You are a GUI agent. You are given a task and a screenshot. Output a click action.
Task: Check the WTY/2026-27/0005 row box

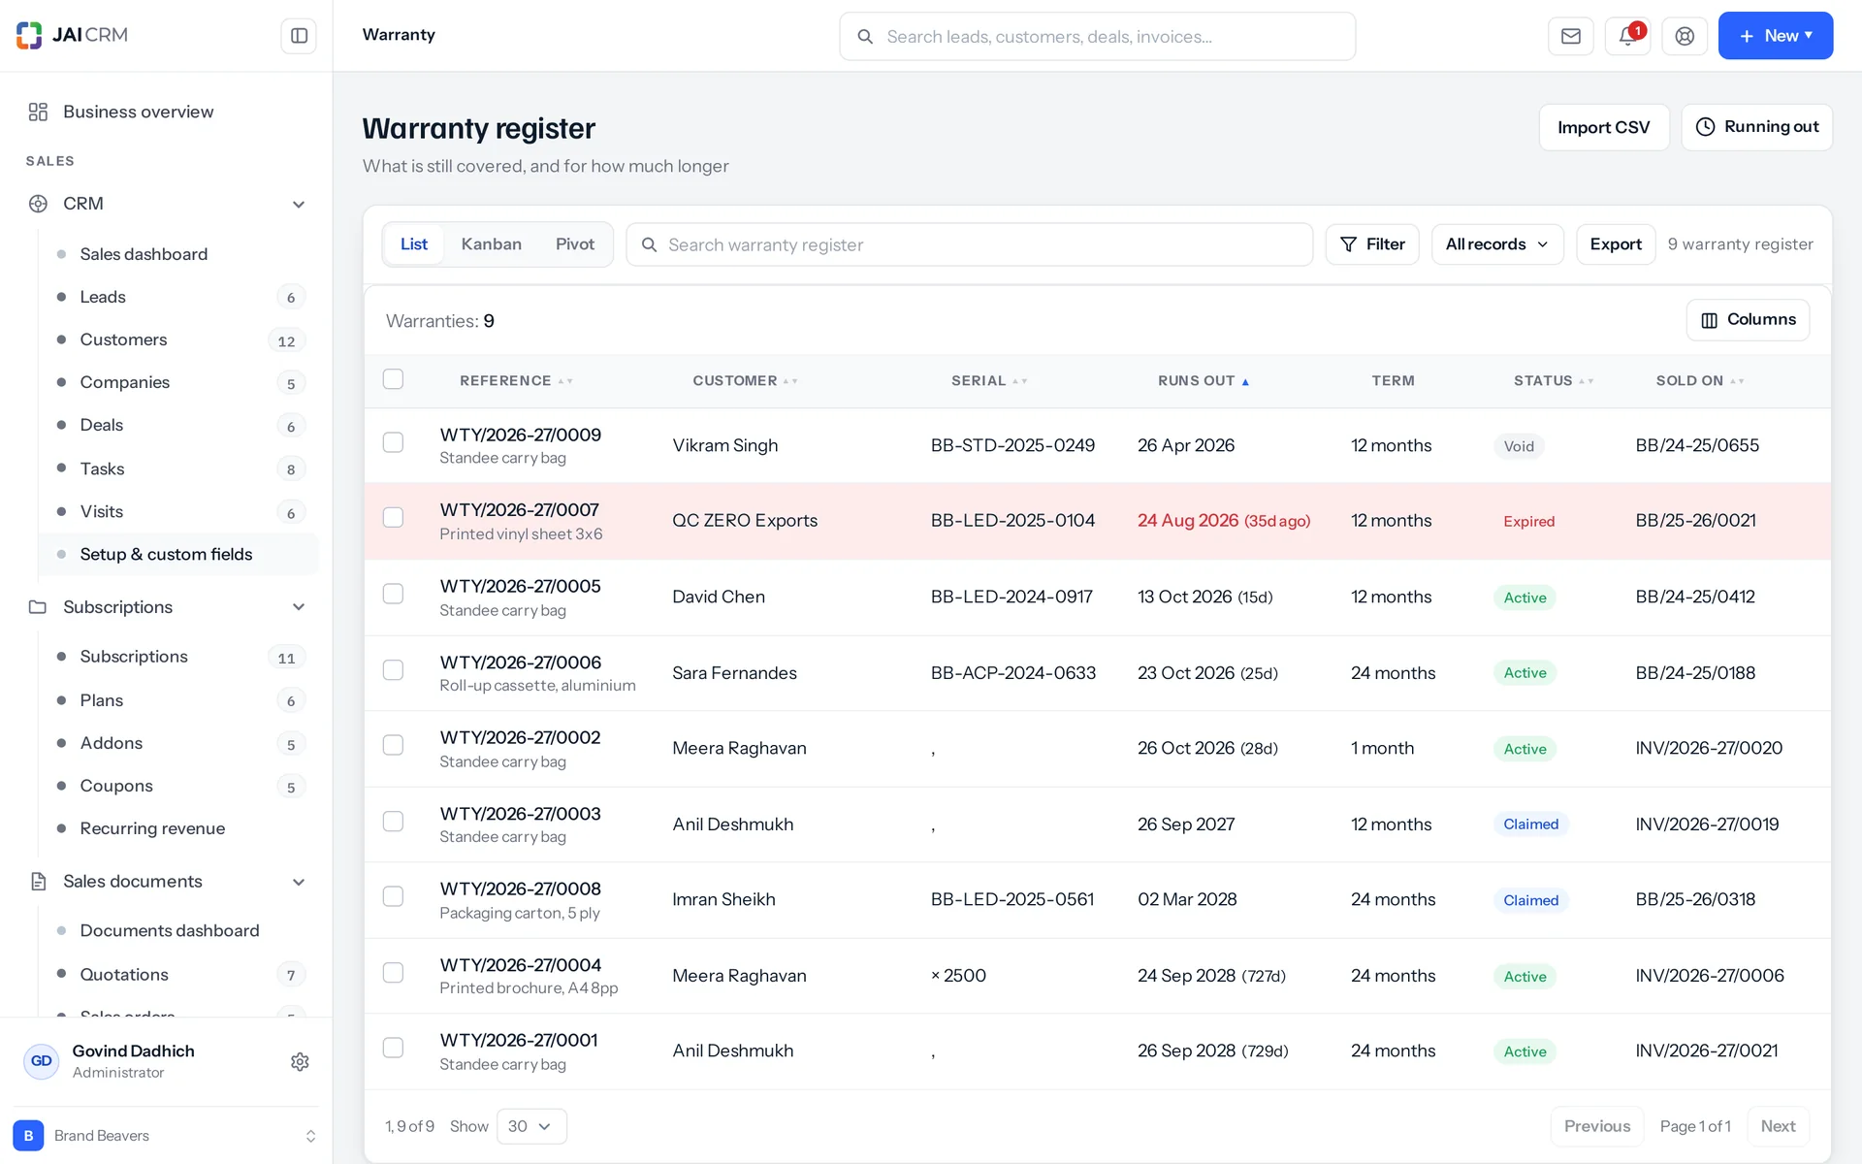click(393, 594)
